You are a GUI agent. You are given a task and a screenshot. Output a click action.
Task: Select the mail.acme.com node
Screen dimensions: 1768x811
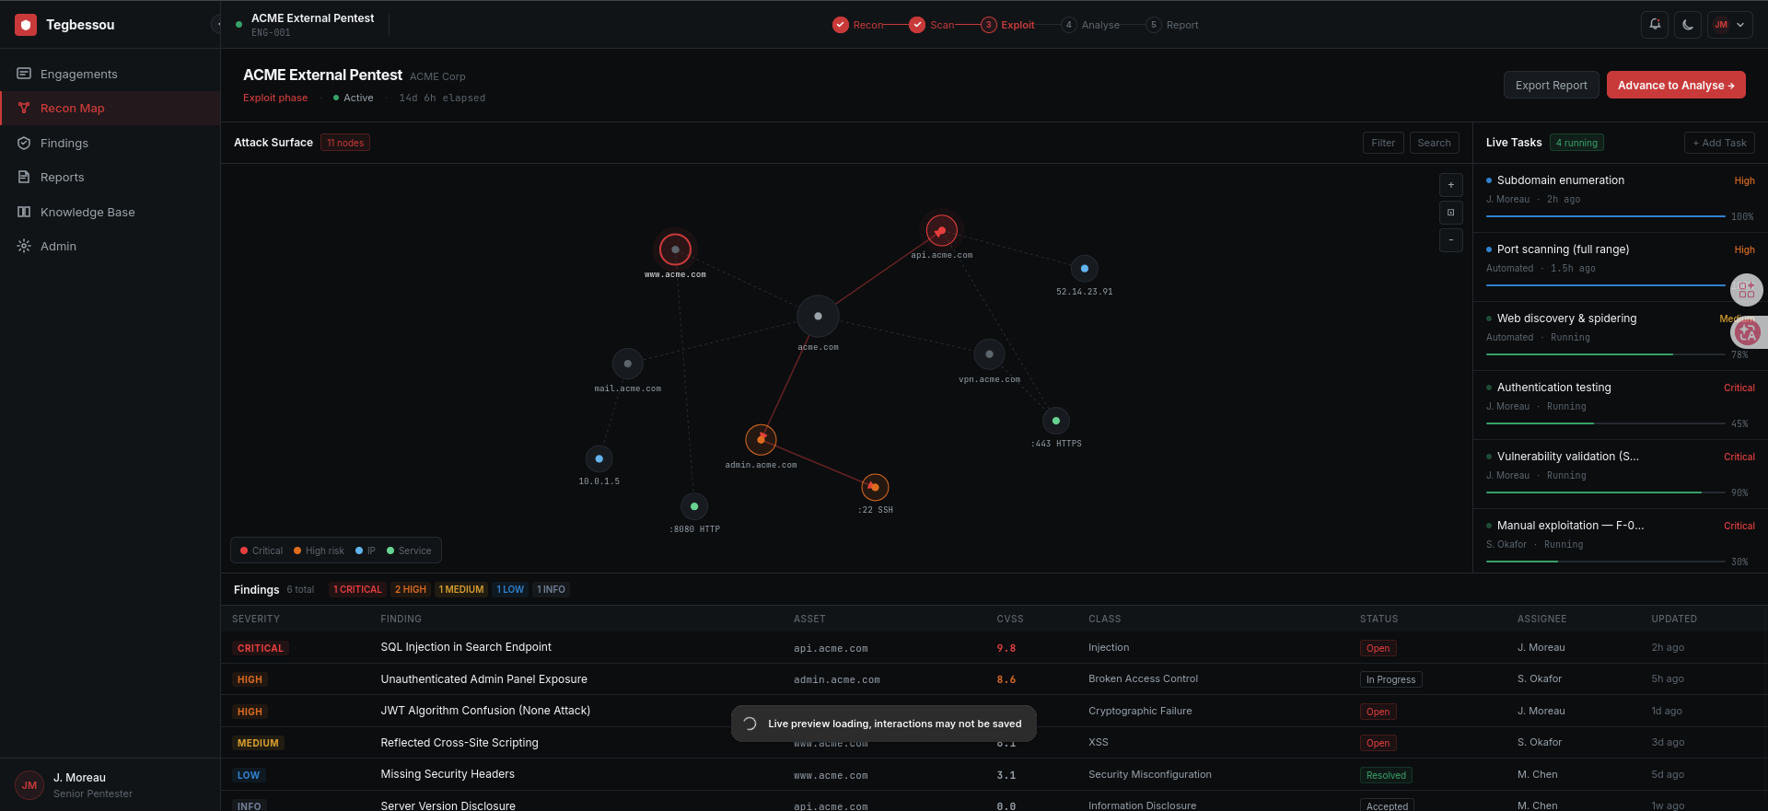point(628,364)
